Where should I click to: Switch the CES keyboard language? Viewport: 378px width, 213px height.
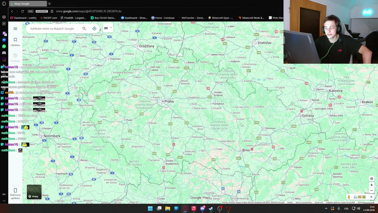[x=346, y=209]
